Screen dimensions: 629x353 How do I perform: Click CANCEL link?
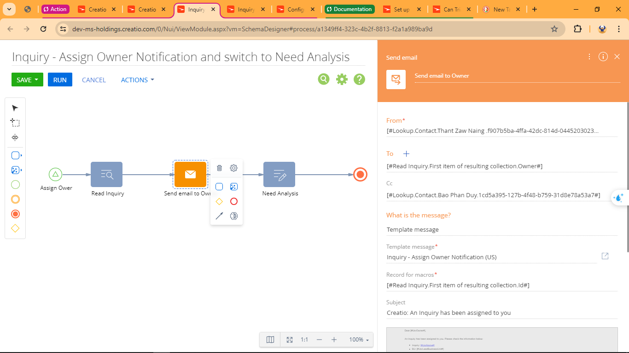click(94, 80)
